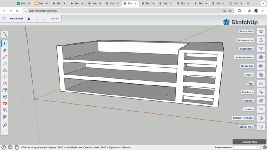
Task: Open the add collaborator person icon
Action: (x=29, y=18)
